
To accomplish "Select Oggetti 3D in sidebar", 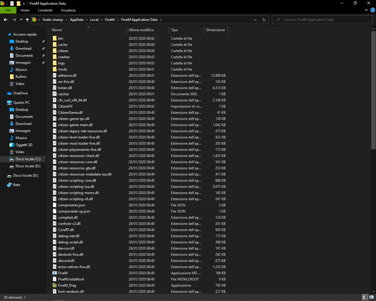I will pyautogui.click(x=24, y=145).
